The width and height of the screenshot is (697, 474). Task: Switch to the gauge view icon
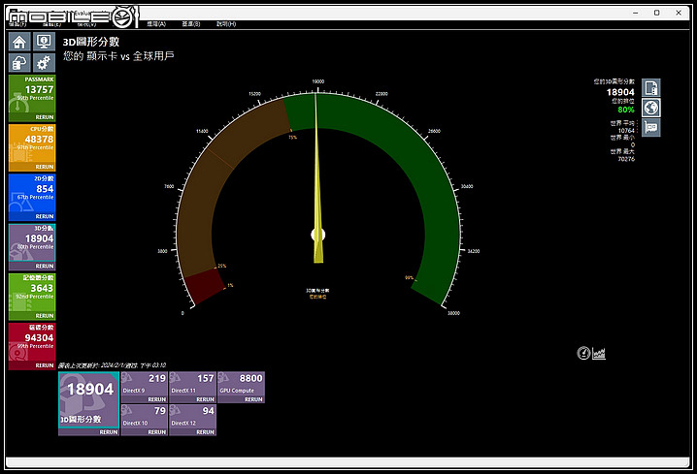583,353
